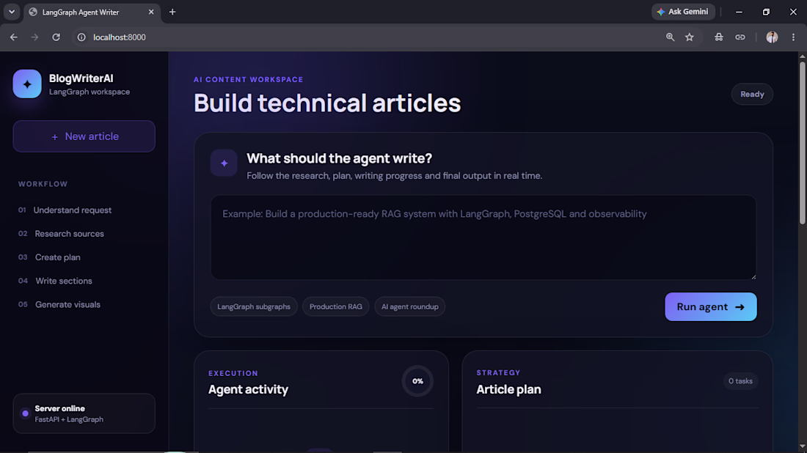Click the 0% progress ring in Agent activity
Viewport: 807px width, 453px height.
point(417,381)
